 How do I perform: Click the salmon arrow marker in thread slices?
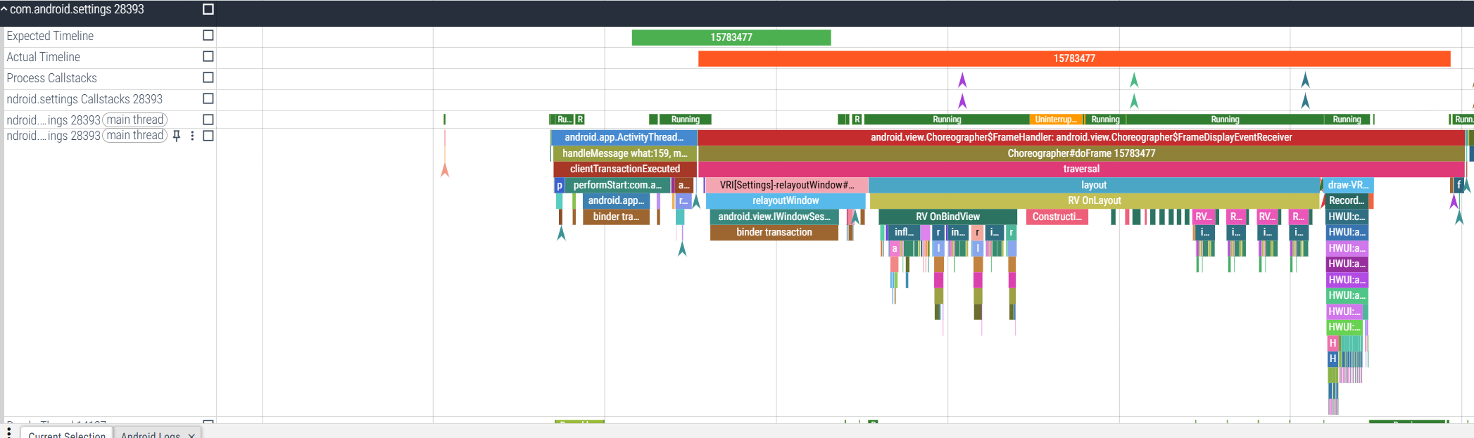445,169
